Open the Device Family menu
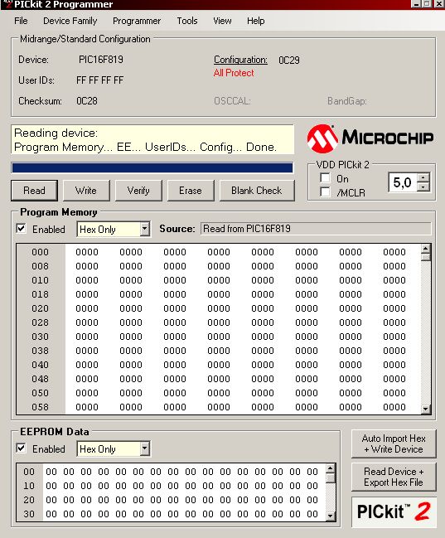This screenshot has height=538, width=445. pyautogui.click(x=70, y=21)
